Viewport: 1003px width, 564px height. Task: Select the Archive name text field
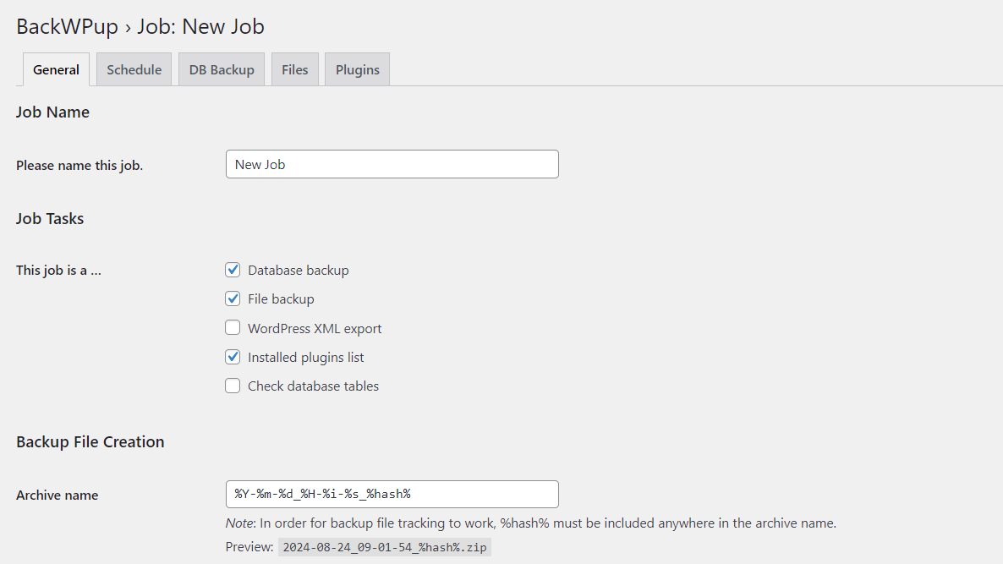pos(392,494)
